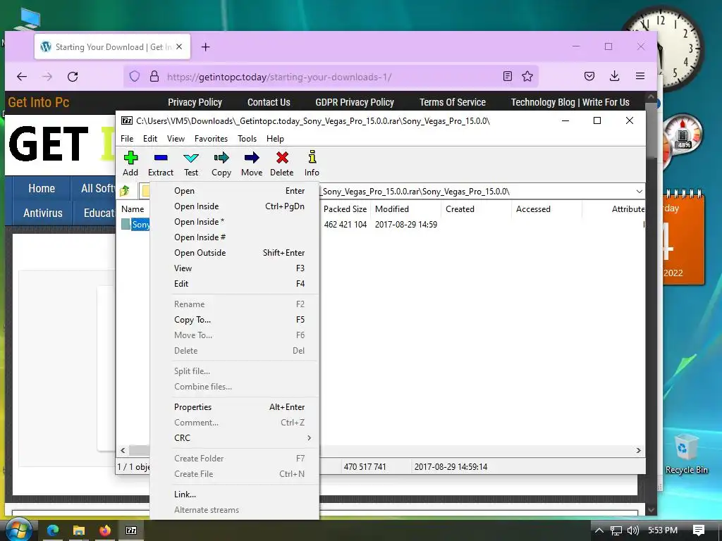The height and width of the screenshot is (541, 722).
Task: Open the Help menu in 7-Zip
Action: pyautogui.click(x=276, y=139)
